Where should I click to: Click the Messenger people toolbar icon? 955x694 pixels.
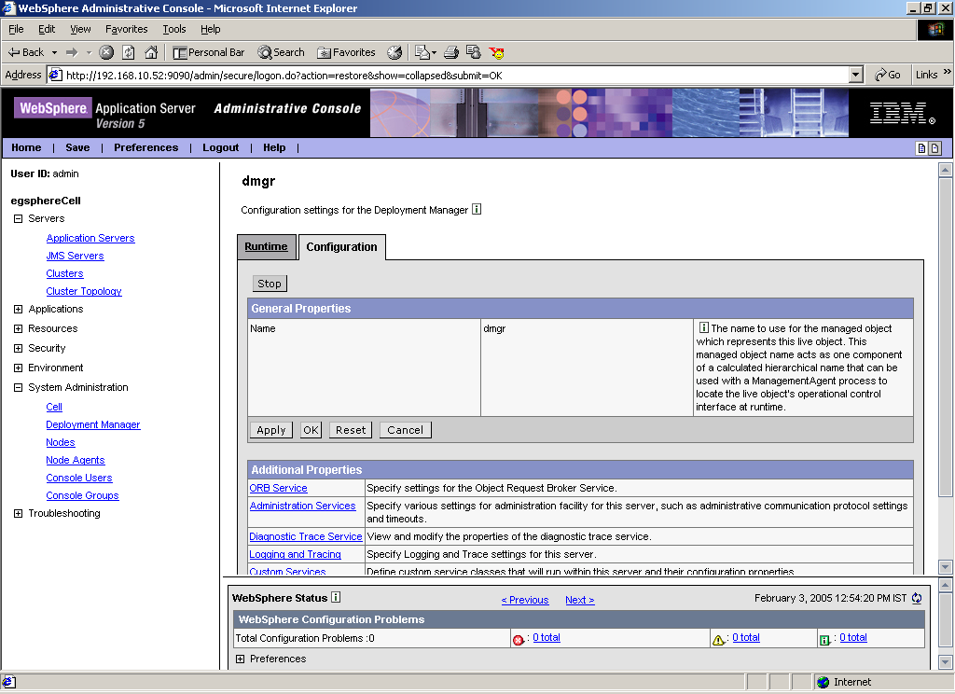click(473, 52)
